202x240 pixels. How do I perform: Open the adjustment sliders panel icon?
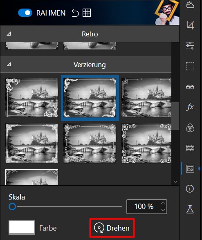click(190, 45)
